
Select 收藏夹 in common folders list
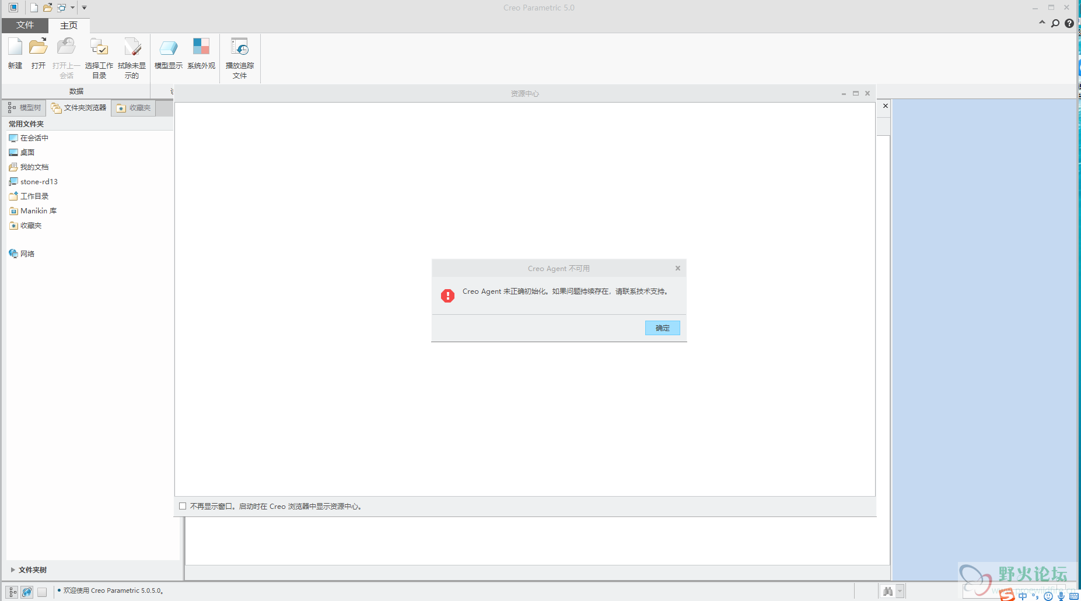[25, 226]
